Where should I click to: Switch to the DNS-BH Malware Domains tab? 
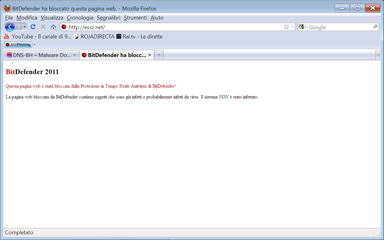41,55
